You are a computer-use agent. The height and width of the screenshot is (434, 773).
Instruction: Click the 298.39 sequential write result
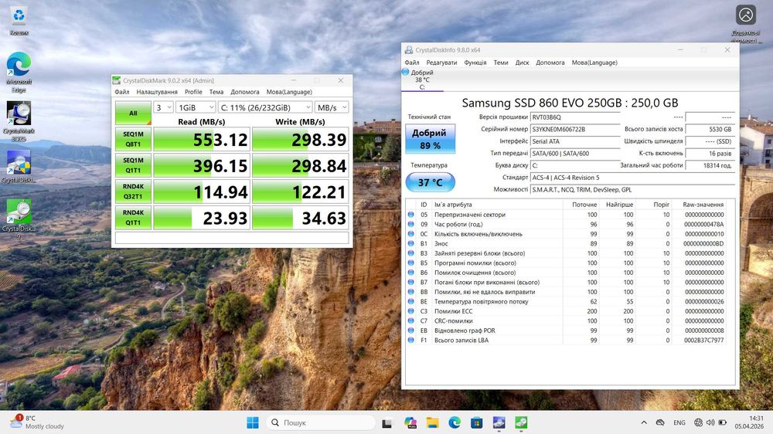pyautogui.click(x=300, y=140)
